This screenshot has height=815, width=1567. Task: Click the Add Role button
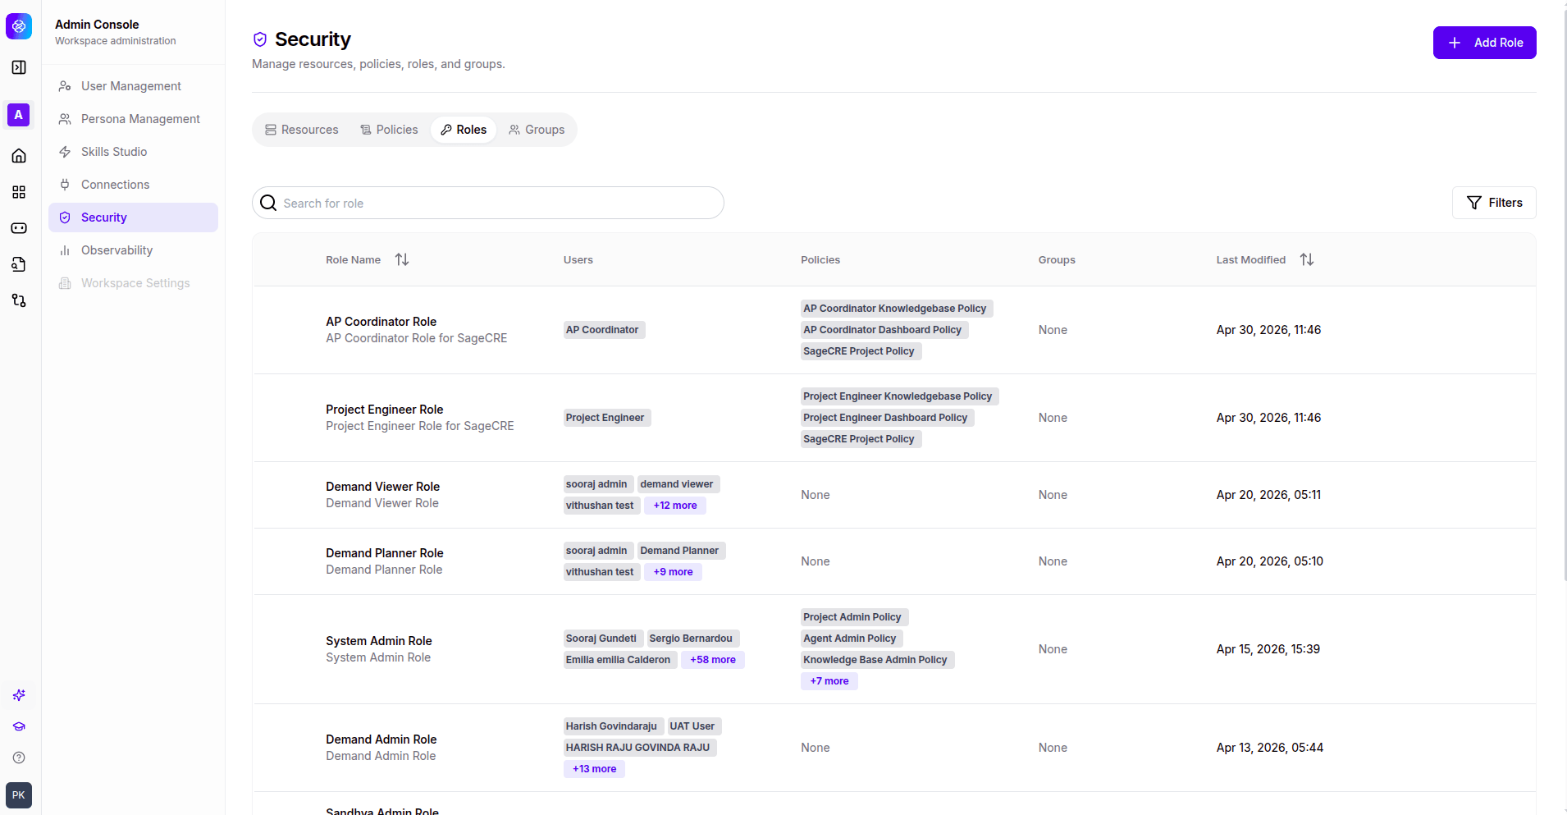coord(1484,43)
